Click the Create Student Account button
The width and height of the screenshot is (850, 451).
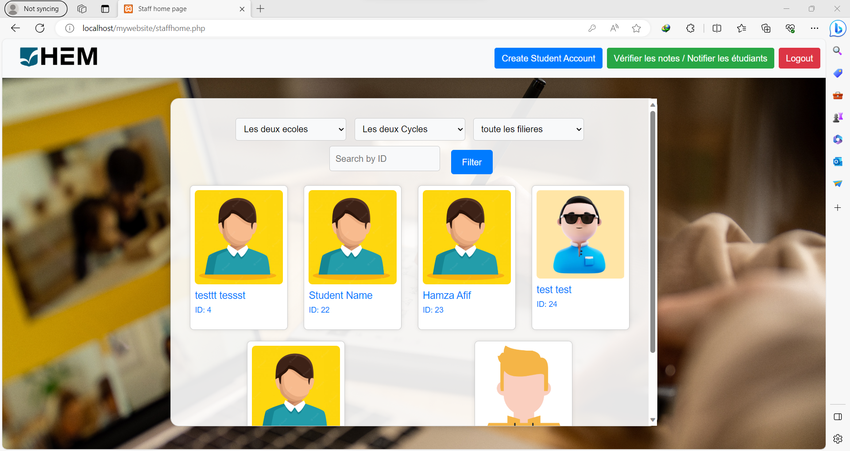(x=548, y=58)
